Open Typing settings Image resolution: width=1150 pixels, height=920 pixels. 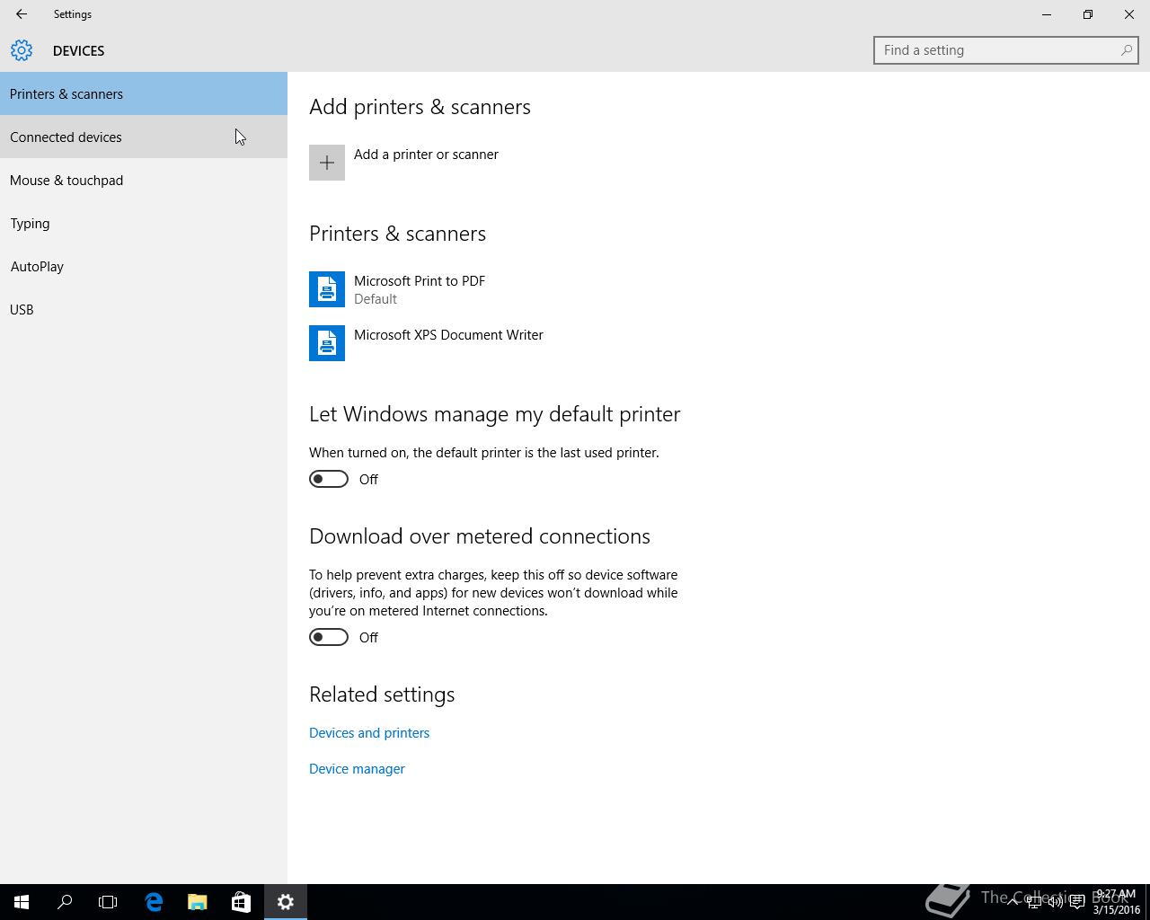[x=144, y=223]
